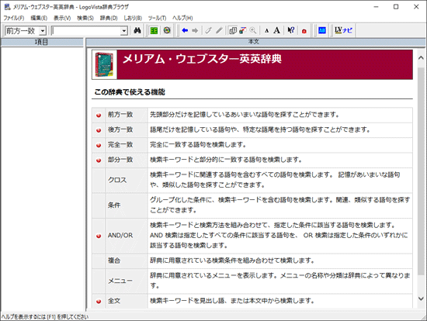Click inside the search keyword field
The image size is (427, 321).
pyautogui.click(x=86, y=31)
